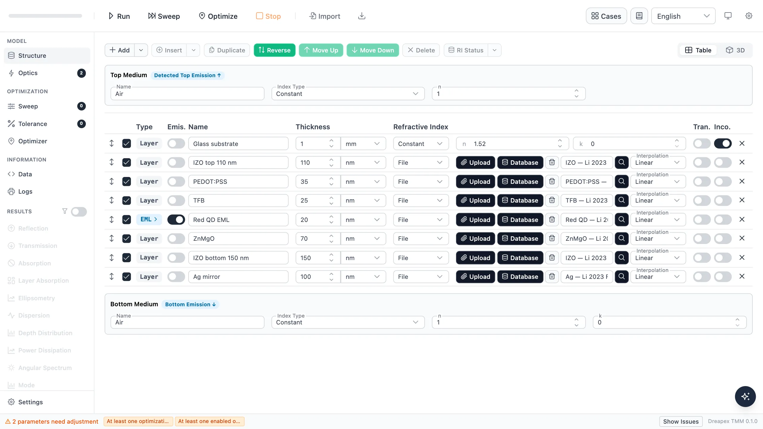Open the Cases panel
This screenshot has height=429, width=763.
(606, 16)
